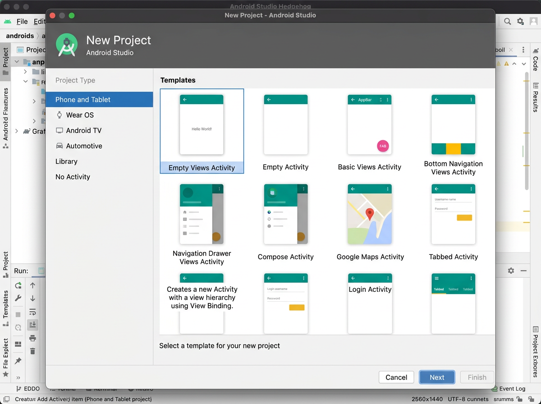
Task: Open the File menu
Action: tap(22, 21)
